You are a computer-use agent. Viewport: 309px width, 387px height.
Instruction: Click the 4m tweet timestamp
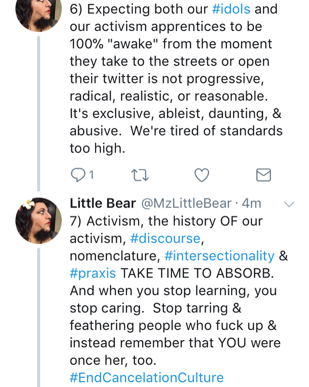(x=251, y=204)
